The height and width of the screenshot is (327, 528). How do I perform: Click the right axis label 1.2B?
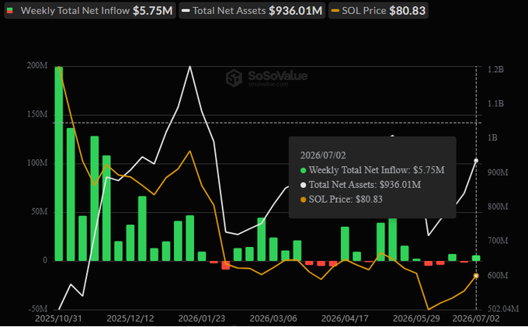click(495, 69)
